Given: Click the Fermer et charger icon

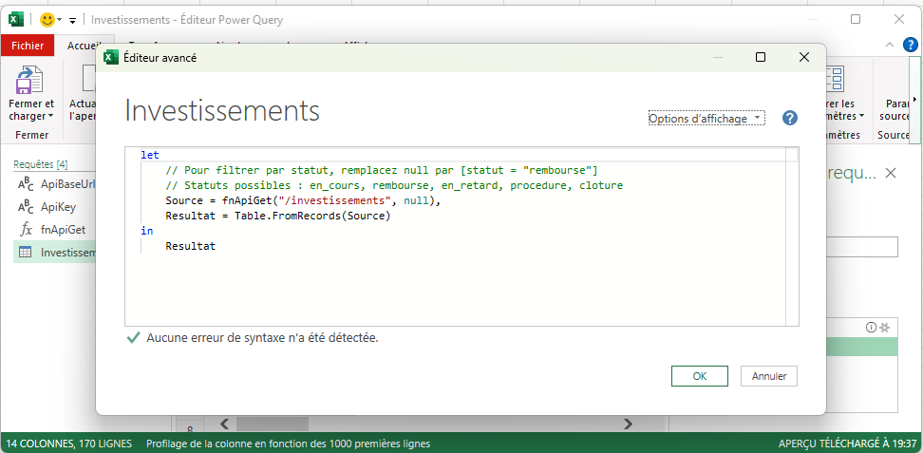Looking at the screenshot, I should pyautogui.click(x=28, y=80).
